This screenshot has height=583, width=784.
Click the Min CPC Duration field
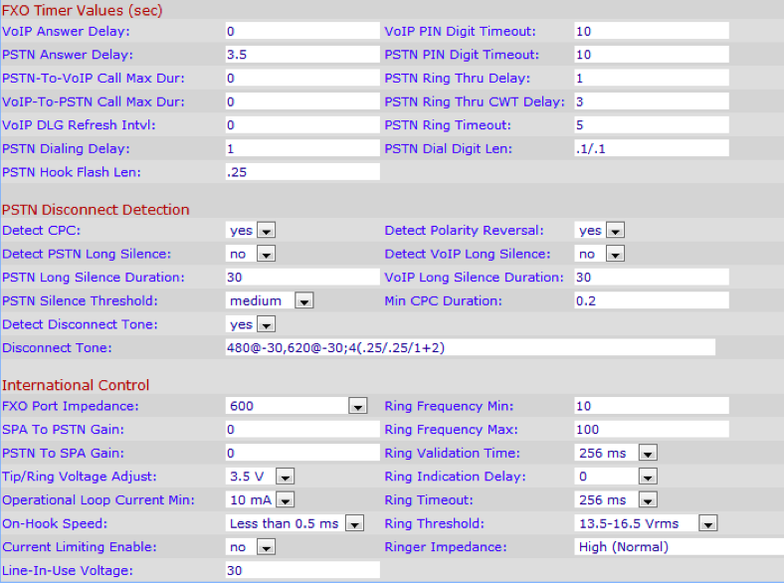[x=651, y=300]
